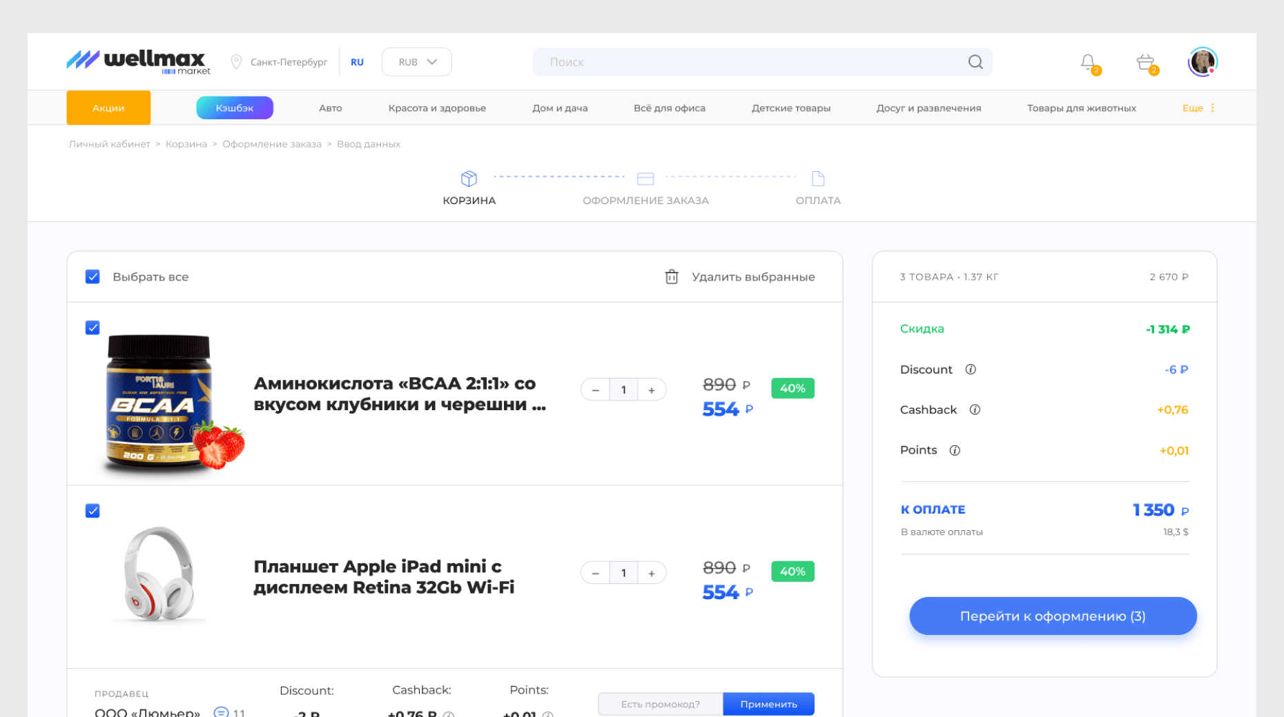This screenshot has height=717, width=1284.
Task: Go to Красота и здоровье category
Action: [437, 108]
